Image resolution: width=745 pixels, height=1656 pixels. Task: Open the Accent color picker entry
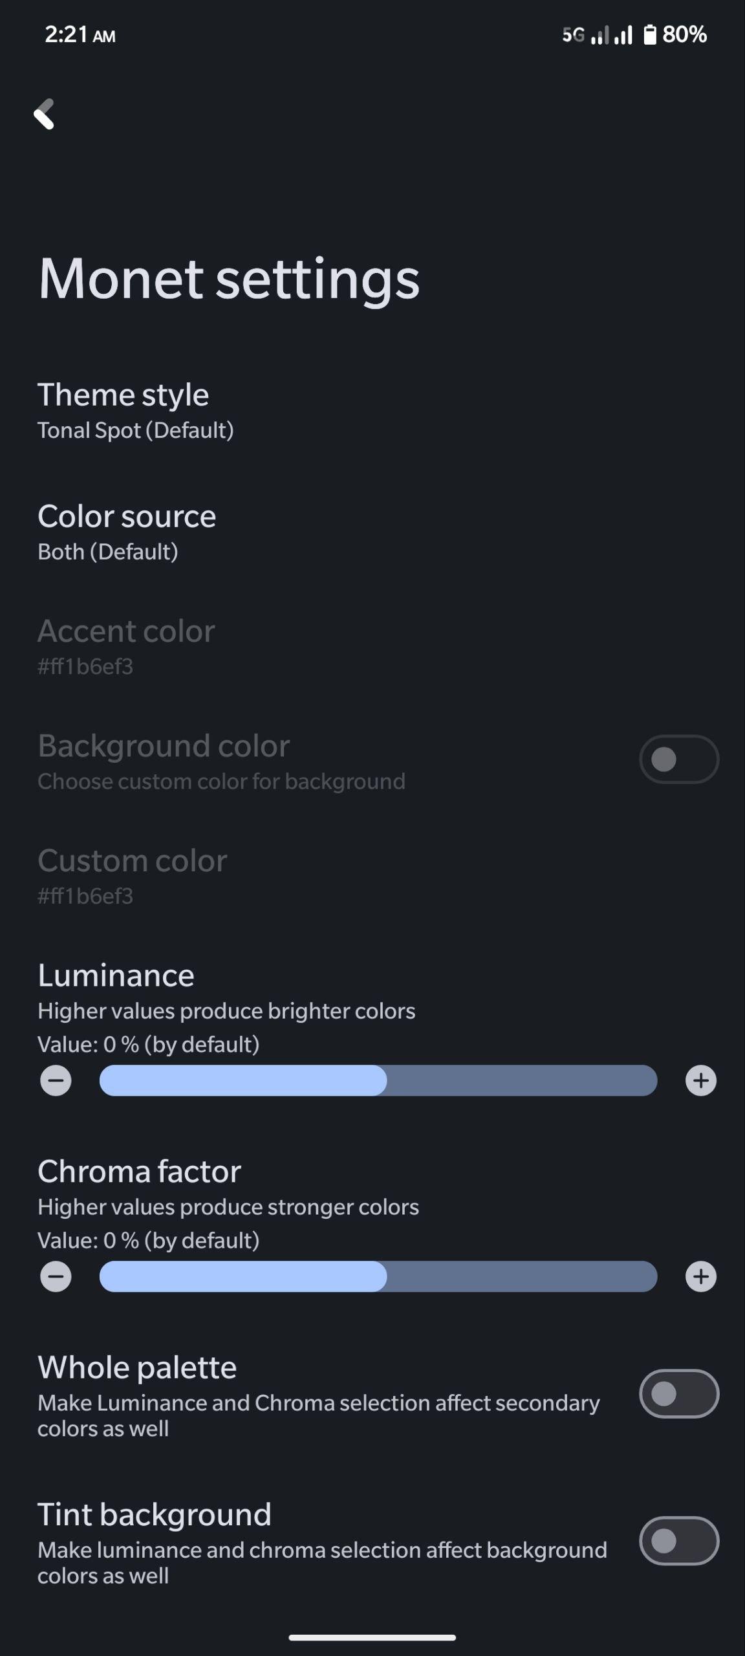(x=372, y=647)
